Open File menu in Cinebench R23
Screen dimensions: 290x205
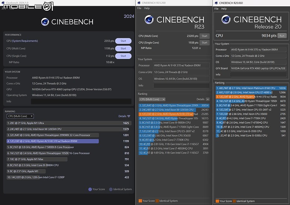click(x=139, y=8)
